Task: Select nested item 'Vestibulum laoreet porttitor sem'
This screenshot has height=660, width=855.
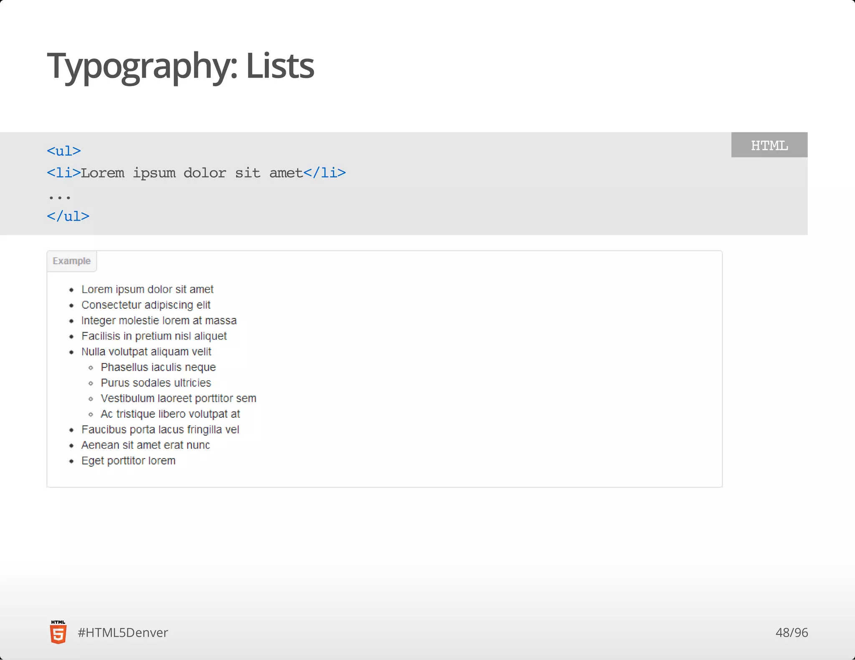Action: (178, 398)
